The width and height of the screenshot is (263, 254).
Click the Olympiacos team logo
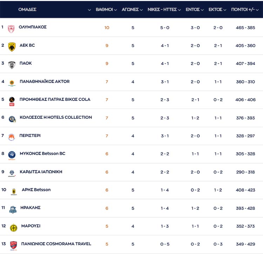click(x=11, y=28)
